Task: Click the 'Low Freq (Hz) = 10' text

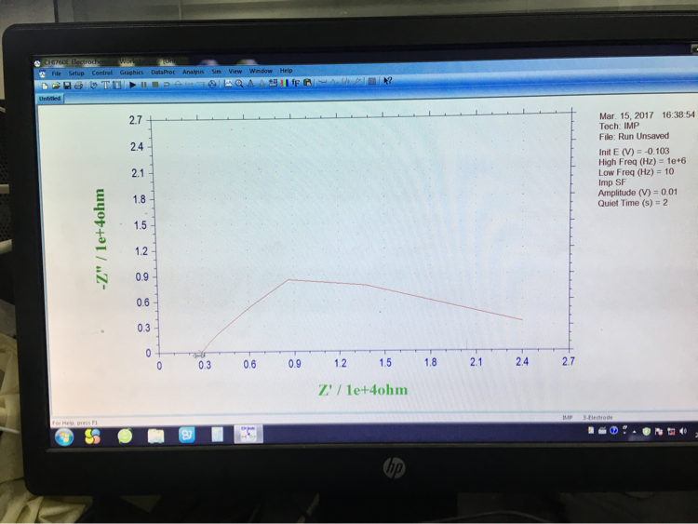Action: coord(637,172)
